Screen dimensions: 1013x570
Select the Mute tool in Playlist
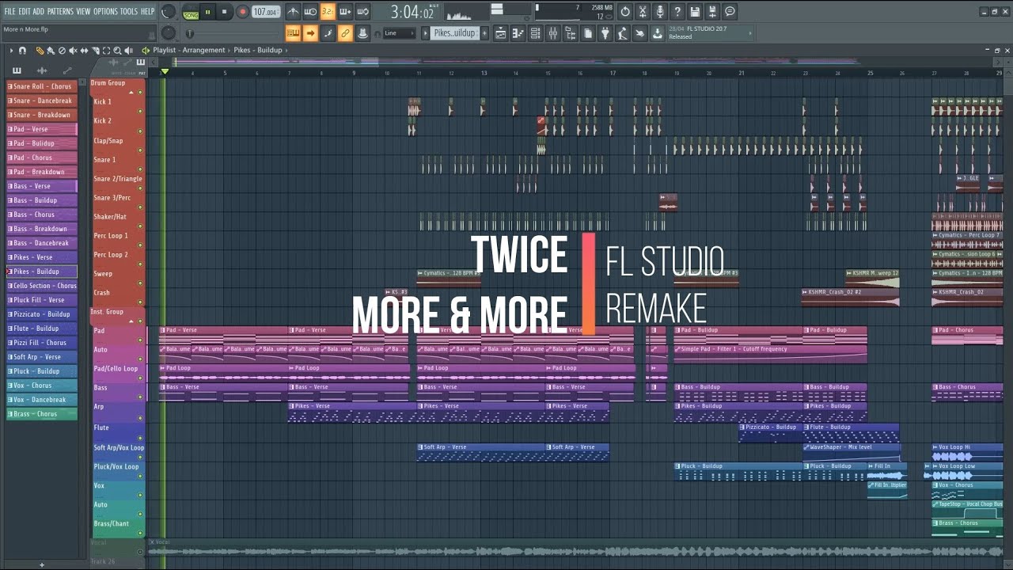(x=73, y=51)
